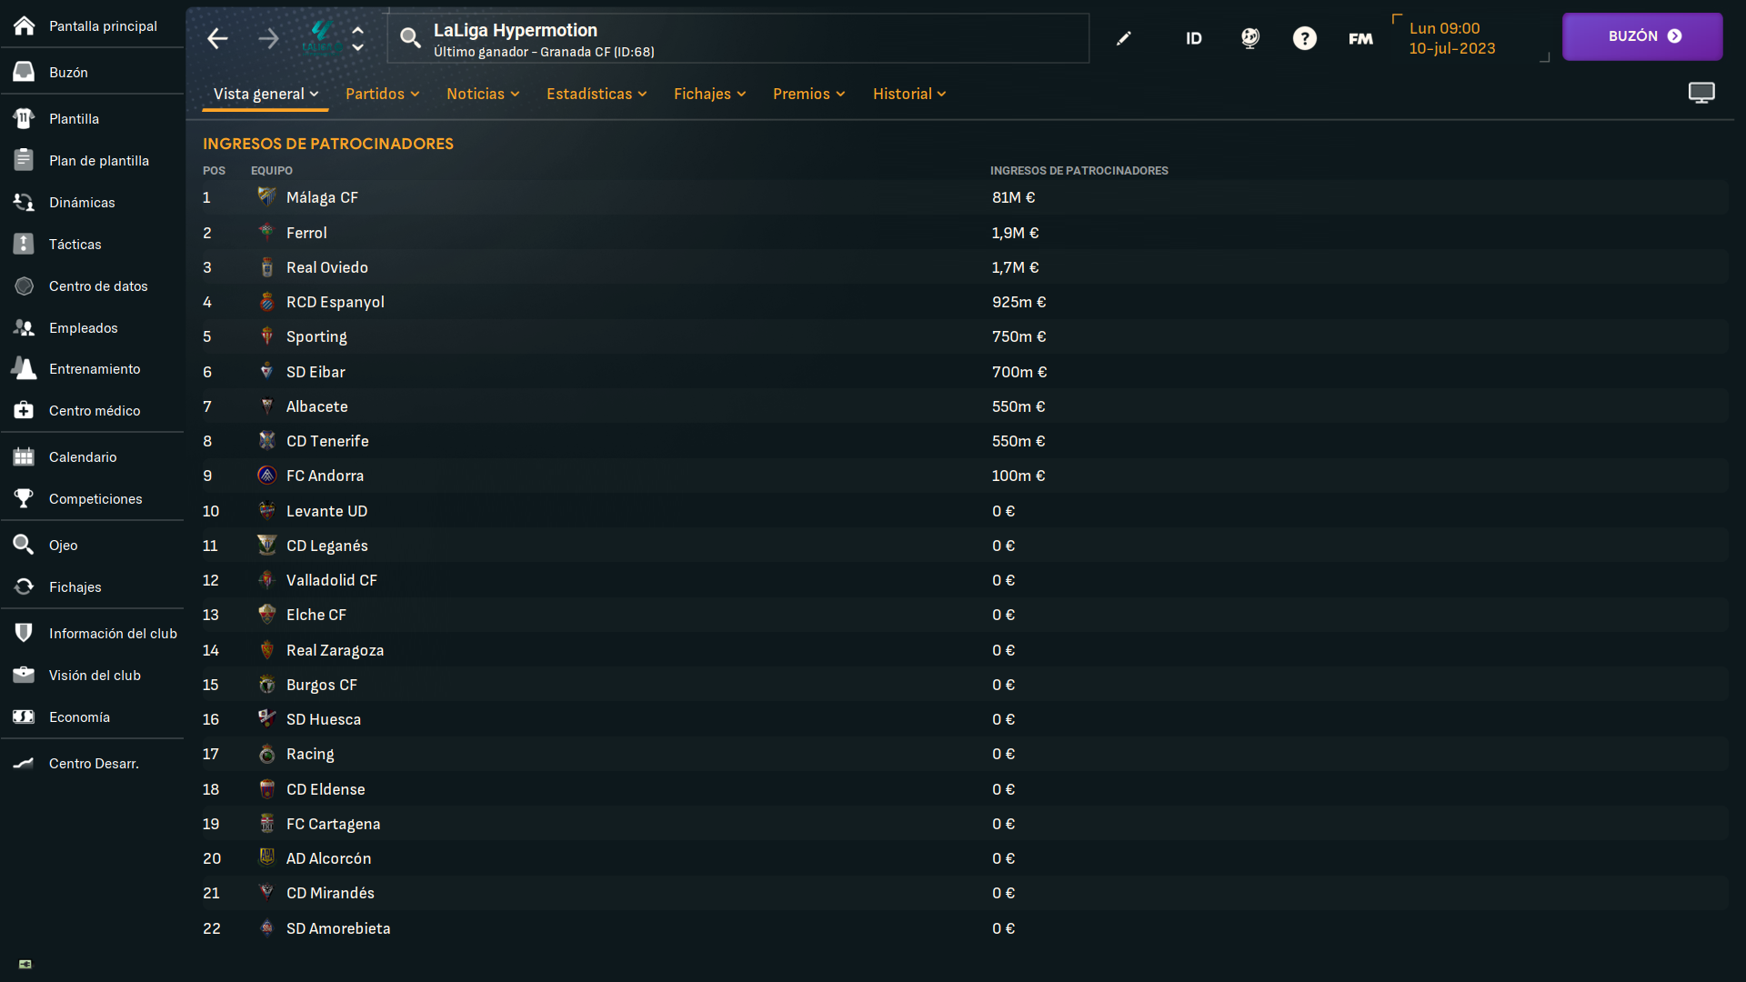
Task: Open Dinámicas sidebar icon
Action: (25, 202)
